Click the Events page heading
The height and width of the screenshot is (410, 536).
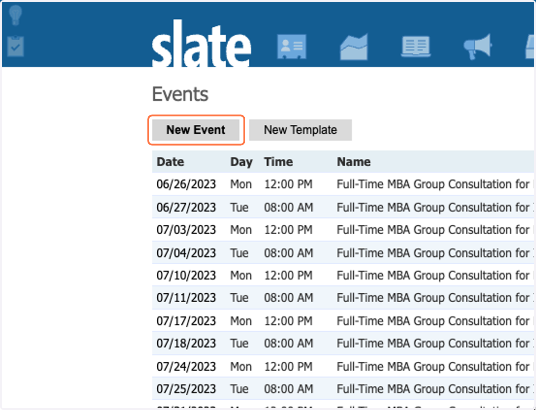[x=180, y=94]
